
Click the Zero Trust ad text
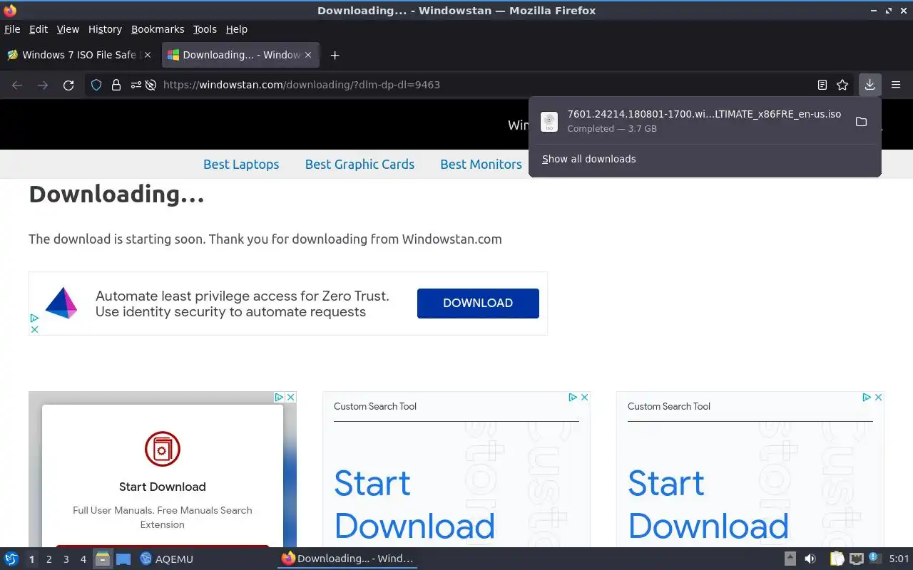243,304
